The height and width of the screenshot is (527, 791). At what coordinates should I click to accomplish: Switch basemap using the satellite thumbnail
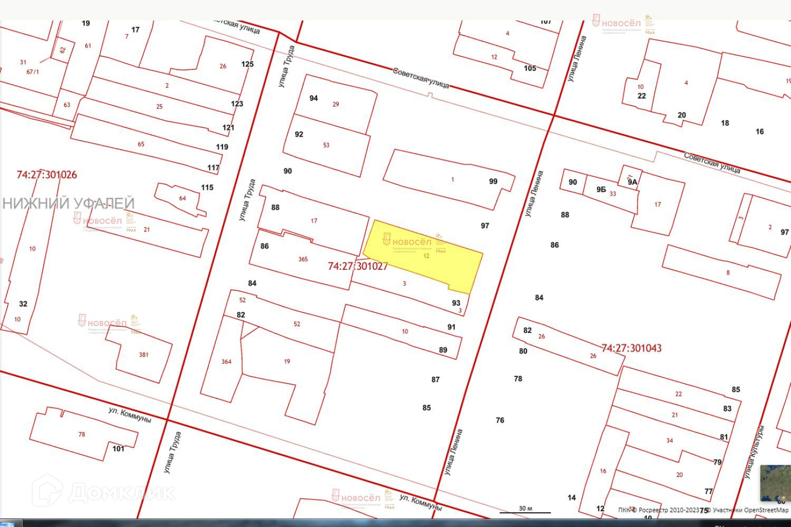[776, 483]
